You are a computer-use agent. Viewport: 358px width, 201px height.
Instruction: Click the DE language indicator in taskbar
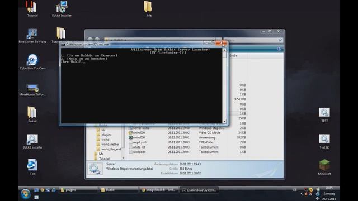(295, 190)
